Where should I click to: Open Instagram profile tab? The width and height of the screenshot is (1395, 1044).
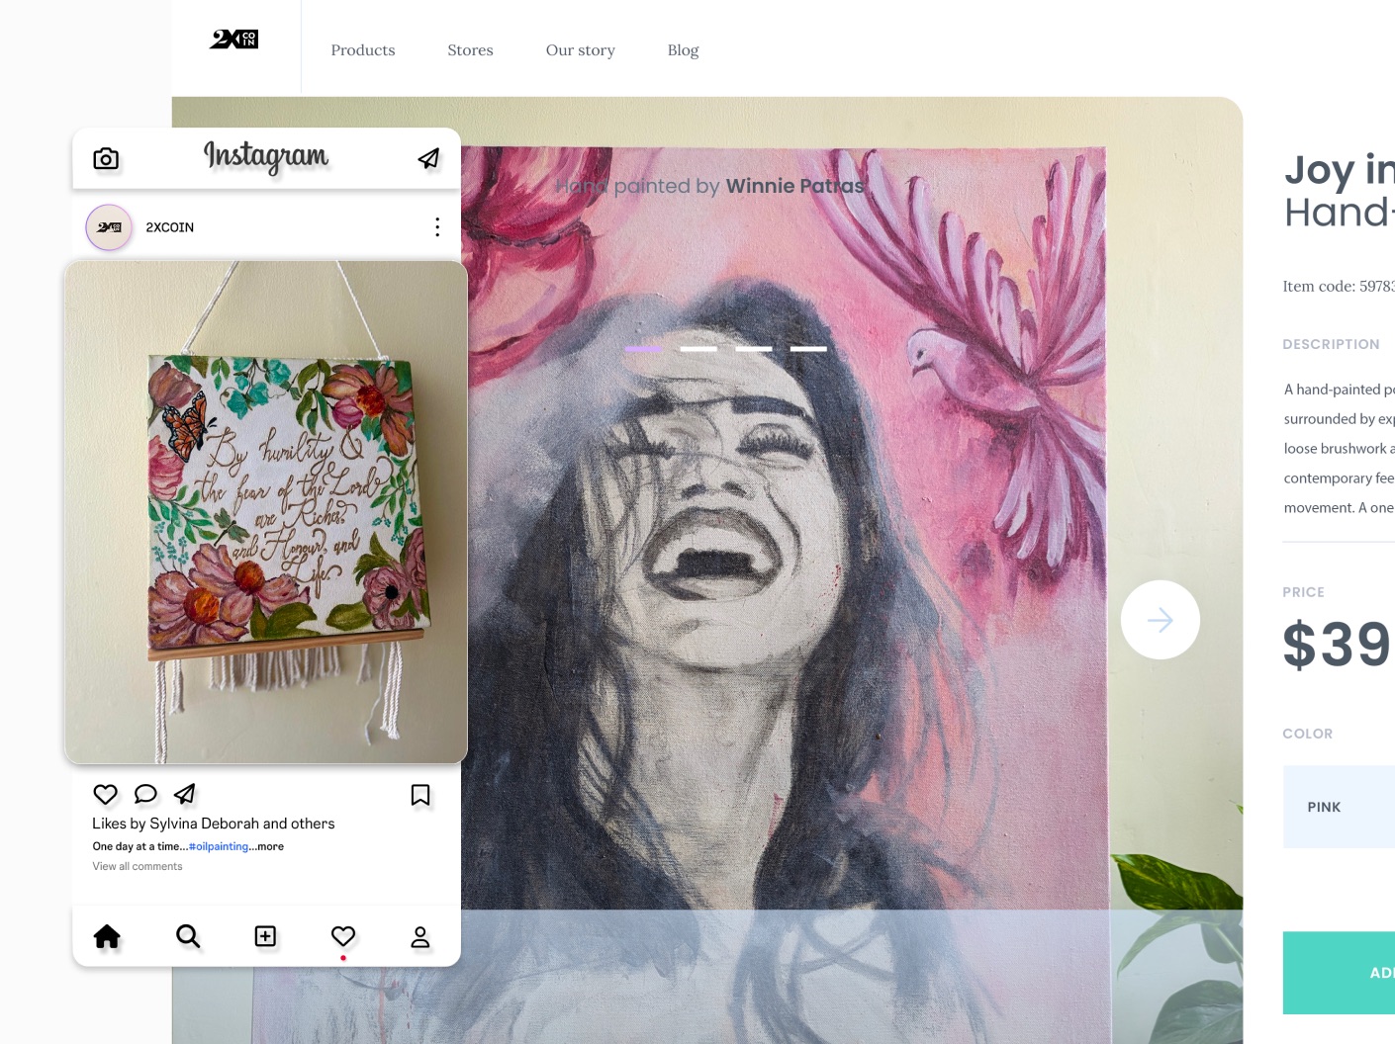[x=420, y=937]
